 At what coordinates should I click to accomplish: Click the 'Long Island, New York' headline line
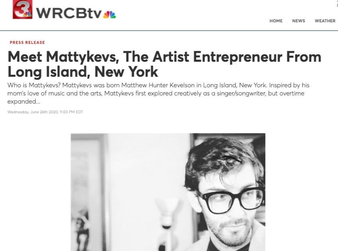[83, 72]
